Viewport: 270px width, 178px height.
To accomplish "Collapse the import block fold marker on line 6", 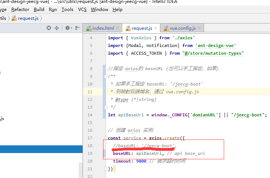I will coord(106,54).
